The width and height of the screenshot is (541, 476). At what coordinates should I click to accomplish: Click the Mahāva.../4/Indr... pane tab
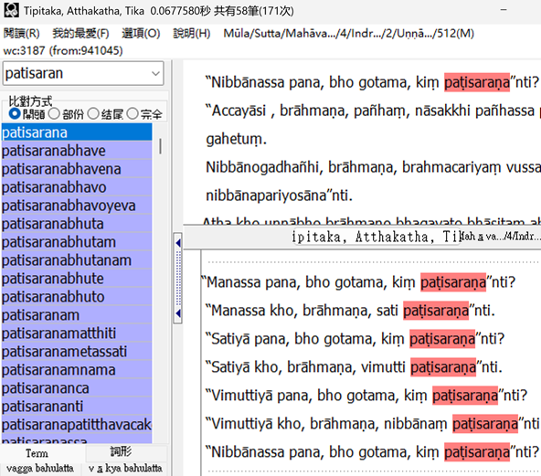coord(500,237)
